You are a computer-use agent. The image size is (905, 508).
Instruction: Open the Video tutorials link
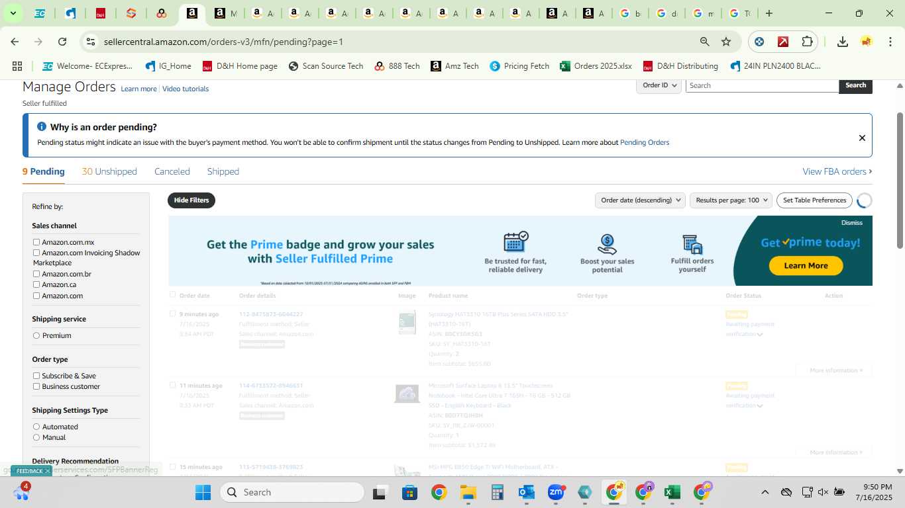tap(186, 89)
